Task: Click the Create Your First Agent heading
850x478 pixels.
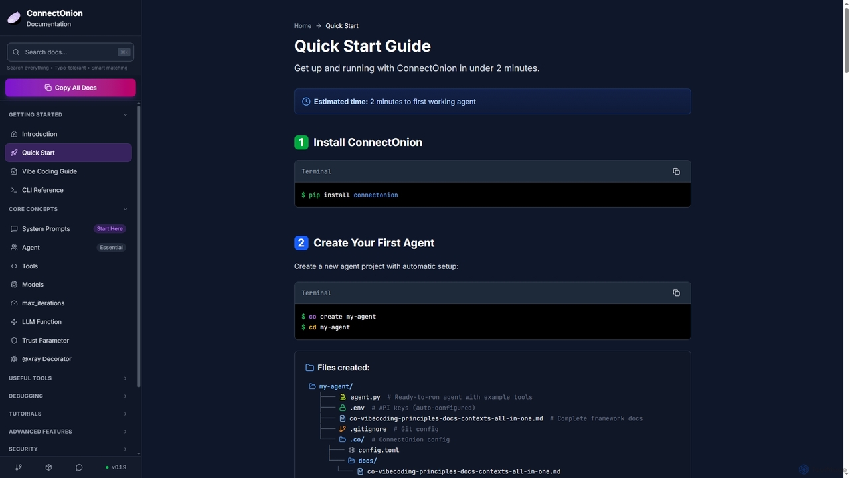Action: pos(374,243)
